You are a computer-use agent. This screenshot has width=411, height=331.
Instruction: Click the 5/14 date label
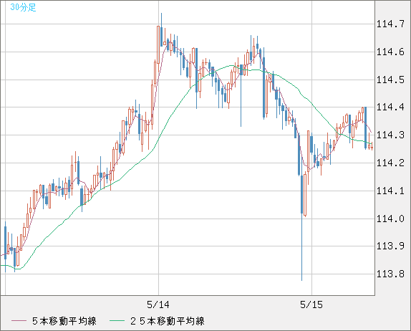(x=158, y=304)
